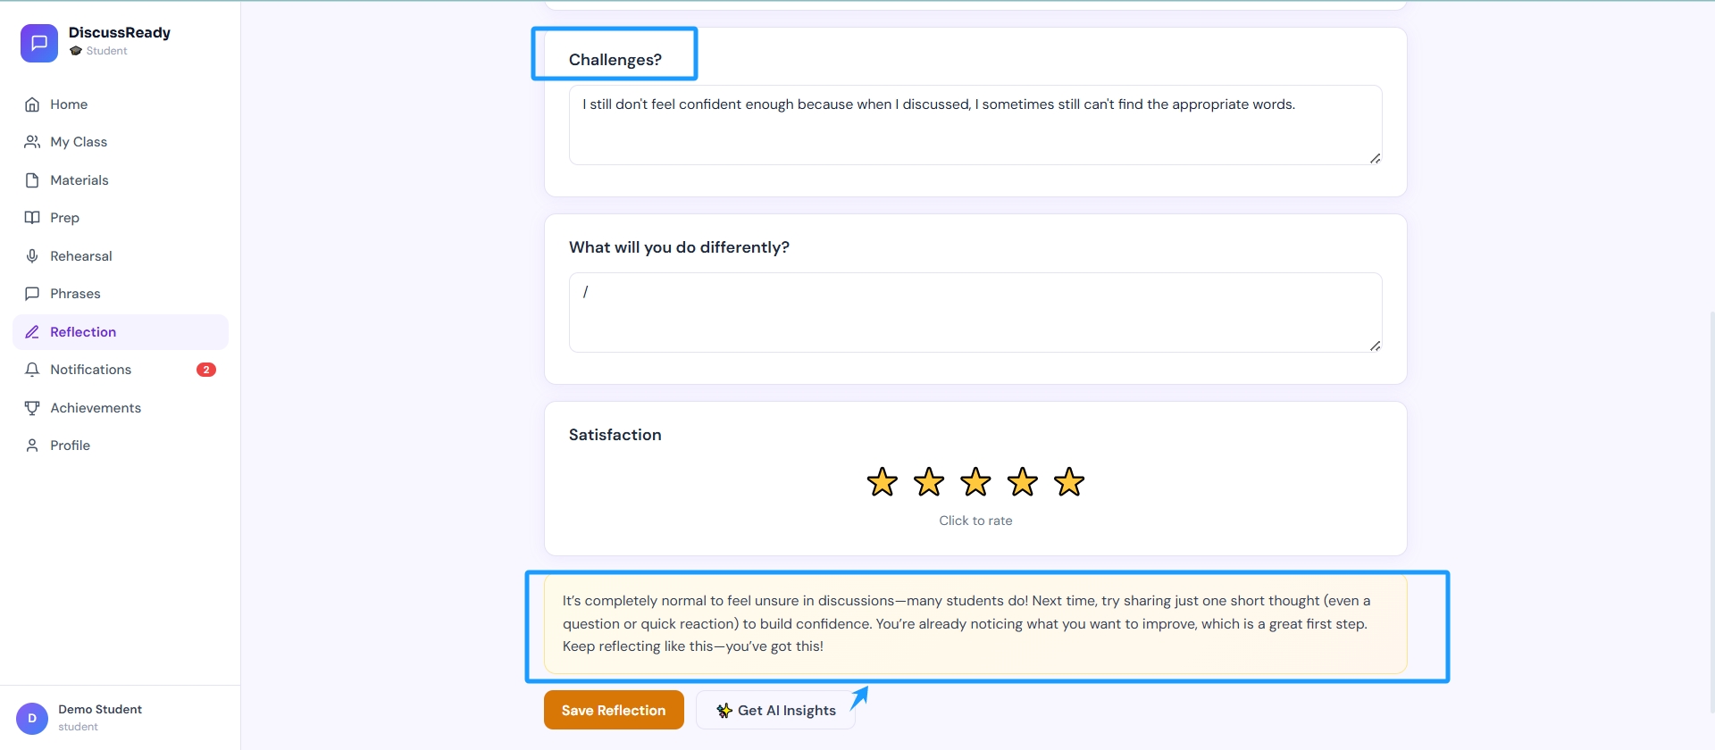Click the red notifications count badge

(x=206, y=370)
